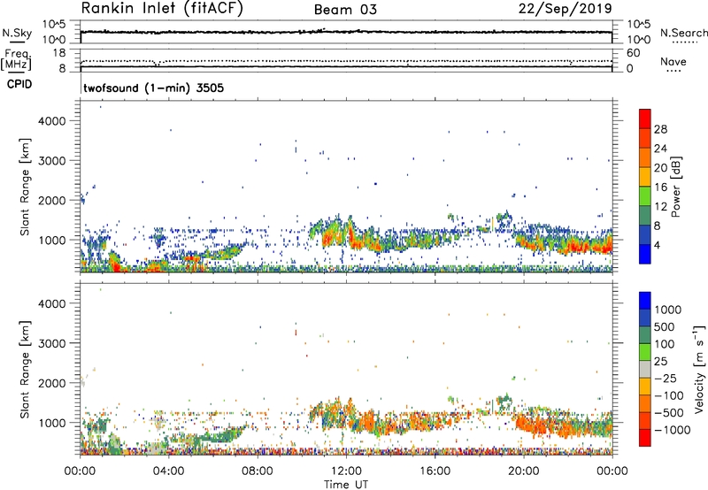Click the red top segment of power colorbar
708x490 pixels.
coord(645,119)
